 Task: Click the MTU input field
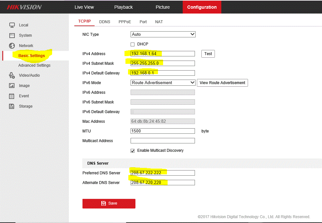[162, 131]
